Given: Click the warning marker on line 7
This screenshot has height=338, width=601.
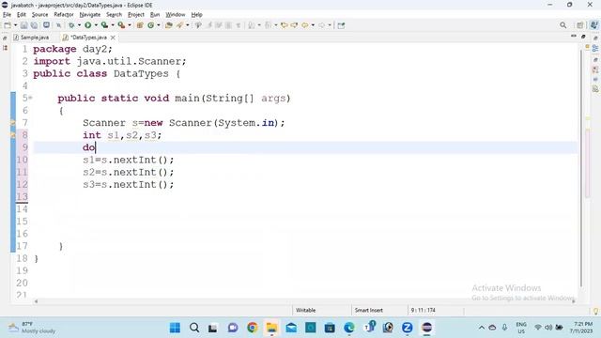Looking at the screenshot, I should click(12, 123).
